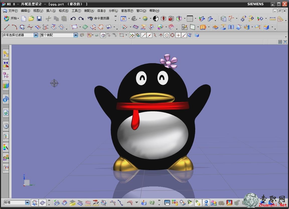This screenshot has height=209, width=289.
Task: Select the Line sketch tool
Action: (7, 27)
